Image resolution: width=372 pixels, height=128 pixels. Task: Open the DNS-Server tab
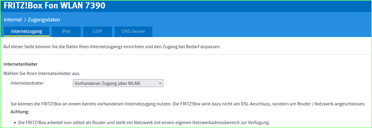point(133,31)
